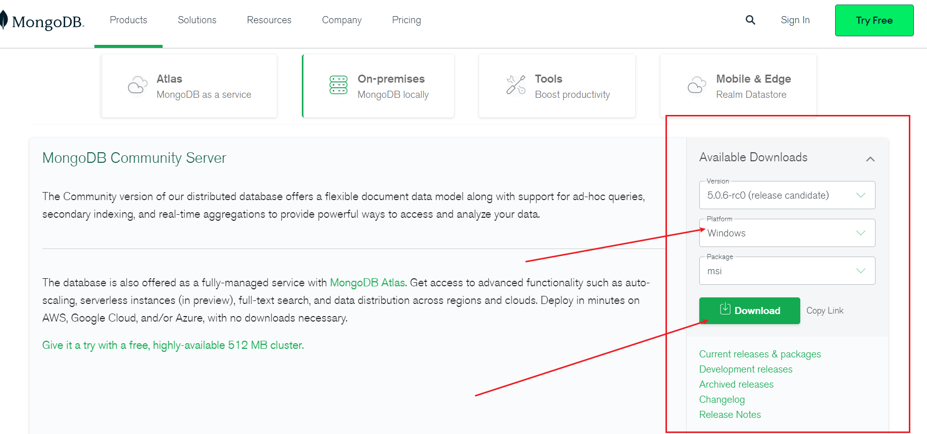Click the Mobile & Edge cloud icon
927x434 pixels.
[x=697, y=85]
